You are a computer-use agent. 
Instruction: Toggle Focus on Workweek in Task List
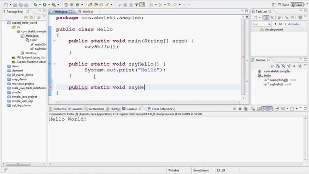click(279, 17)
